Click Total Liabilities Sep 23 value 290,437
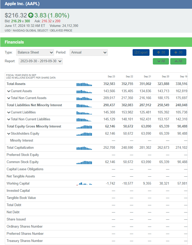Screen dimensions: 192x245 click(x=109, y=105)
